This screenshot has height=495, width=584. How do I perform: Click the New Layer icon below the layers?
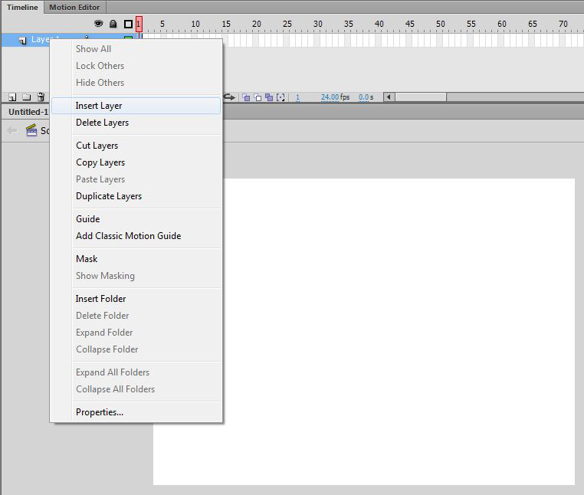point(12,97)
